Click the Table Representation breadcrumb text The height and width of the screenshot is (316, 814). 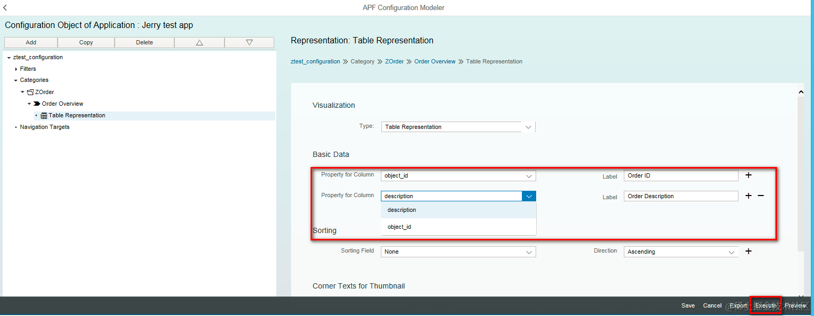pyautogui.click(x=494, y=61)
